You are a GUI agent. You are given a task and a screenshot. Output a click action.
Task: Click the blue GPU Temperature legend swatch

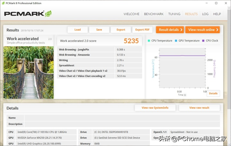coord(176,41)
